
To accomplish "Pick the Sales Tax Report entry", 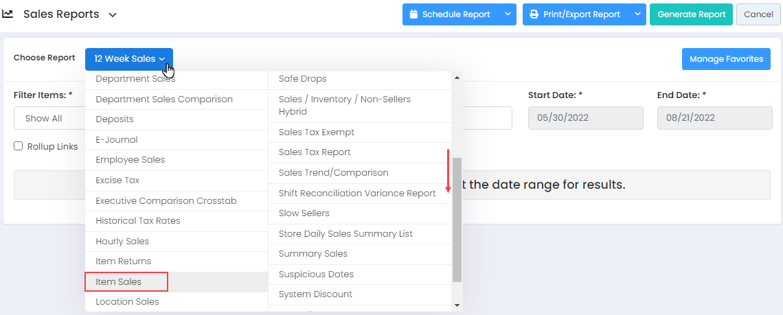I will [x=359, y=152].
